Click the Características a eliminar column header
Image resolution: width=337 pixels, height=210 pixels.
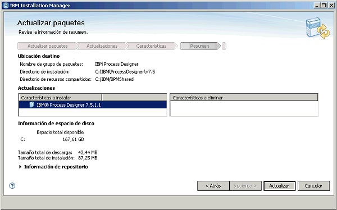tap(244, 98)
